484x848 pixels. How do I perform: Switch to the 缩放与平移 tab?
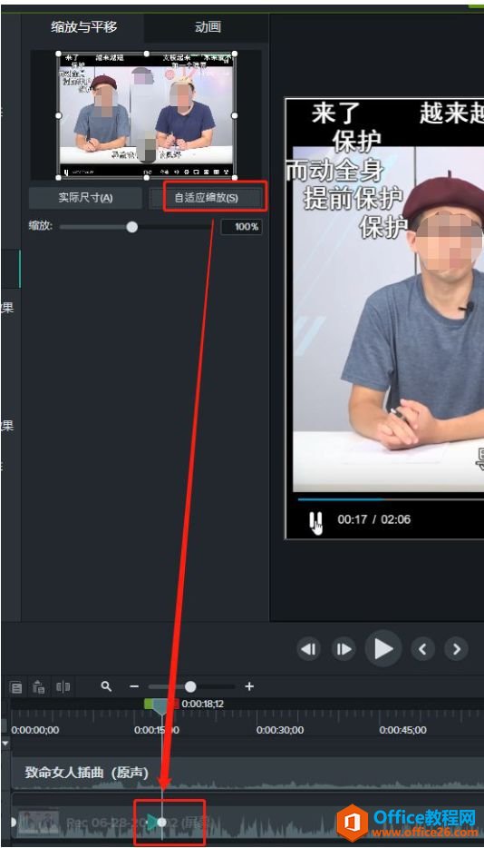pos(83,27)
